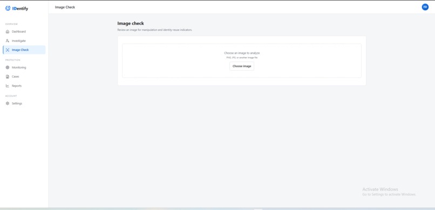435x210 pixels.
Task: Open the Reports section
Action: tap(24, 86)
